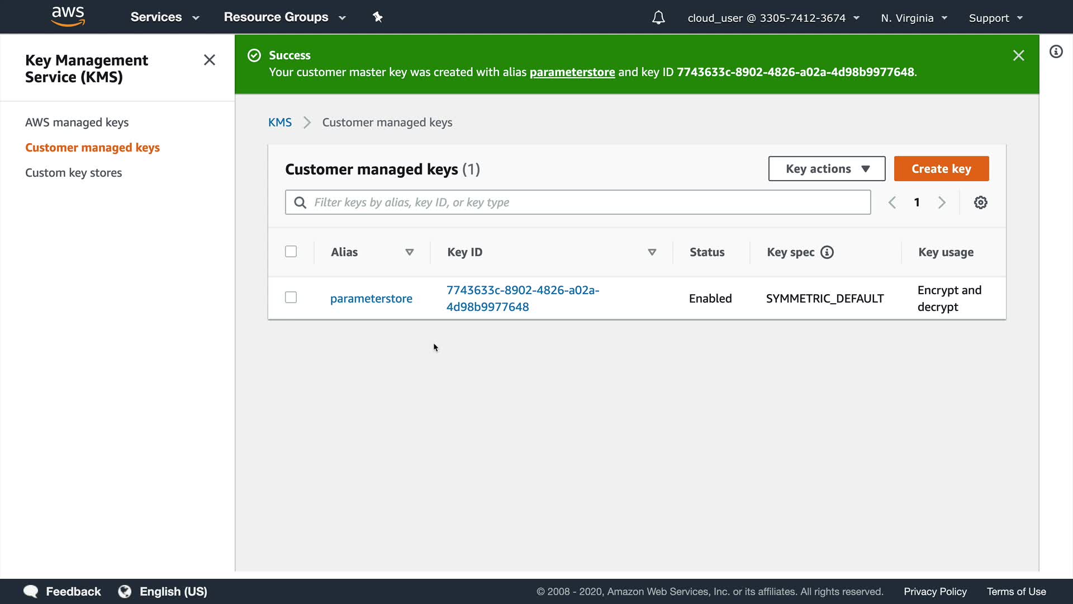The height and width of the screenshot is (604, 1073).
Task: Expand the Key actions dropdown
Action: (827, 169)
